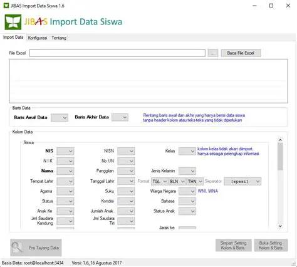Open the BLN date format dropdown
Screen dimensions: 297x267
tap(177, 181)
